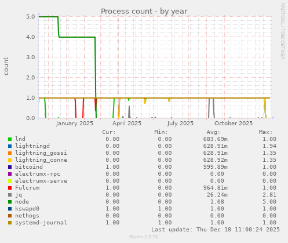Click lightningd max value 1.94
Viewport: 288px width, 243px height.
click(269, 146)
